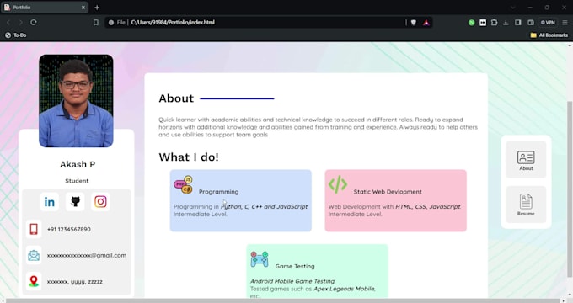Click the vertical page scrollbar
The image size is (573, 303).
(570, 189)
